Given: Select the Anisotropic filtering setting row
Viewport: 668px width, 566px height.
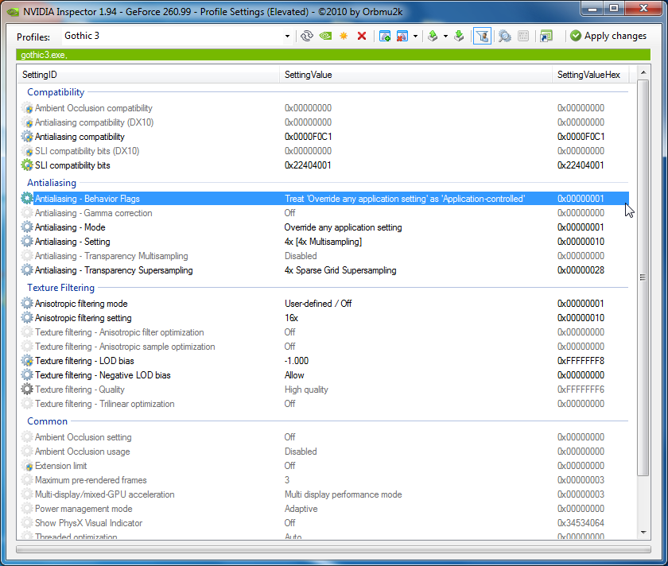Looking at the screenshot, I should [x=83, y=318].
